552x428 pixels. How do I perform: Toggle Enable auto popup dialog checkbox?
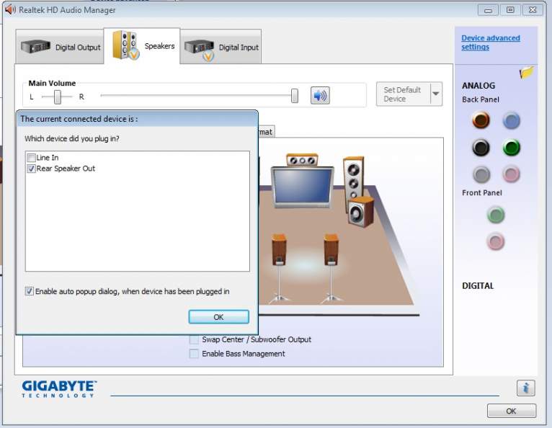click(x=30, y=291)
